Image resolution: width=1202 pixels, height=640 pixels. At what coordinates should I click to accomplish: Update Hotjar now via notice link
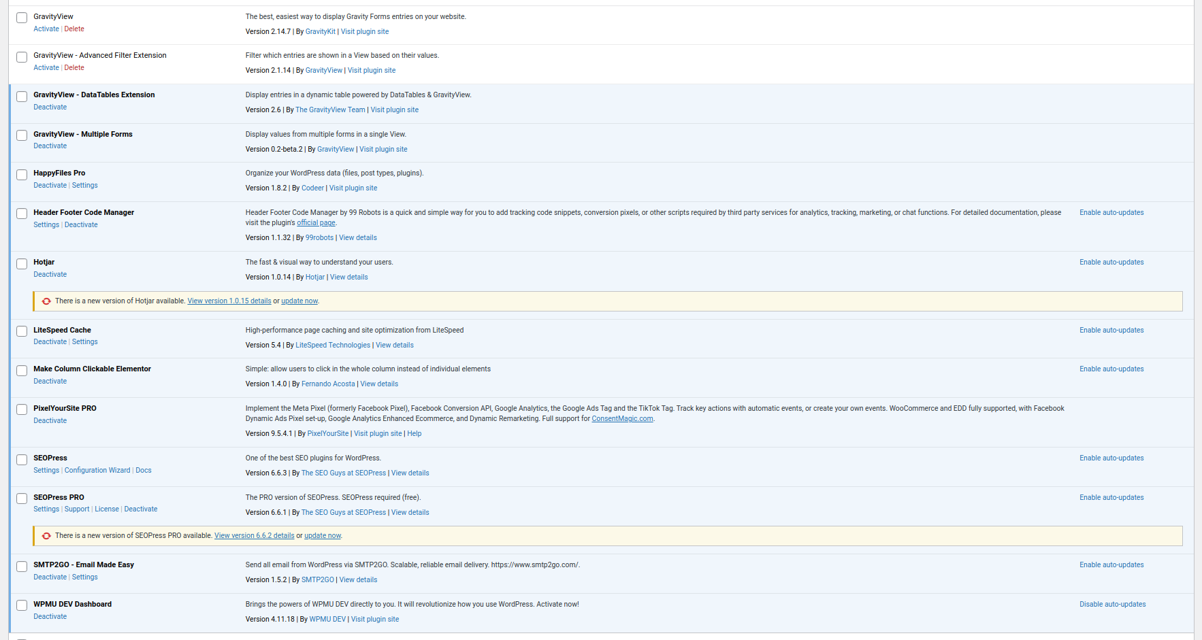pos(299,301)
